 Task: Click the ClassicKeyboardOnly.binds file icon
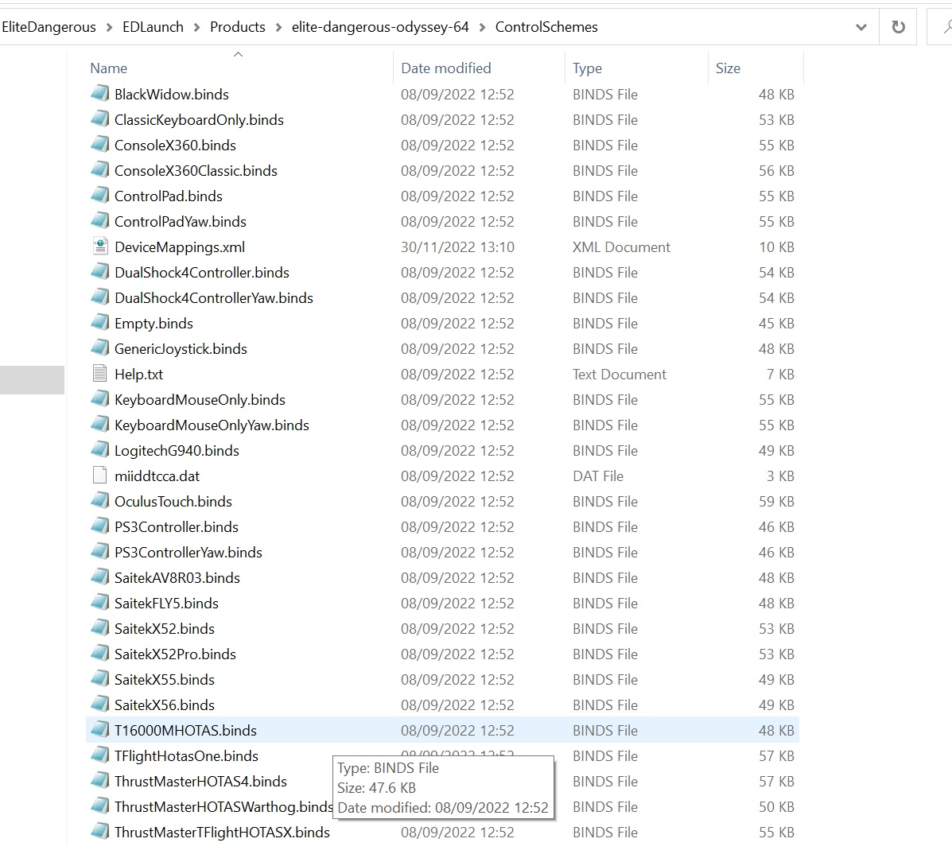point(100,119)
